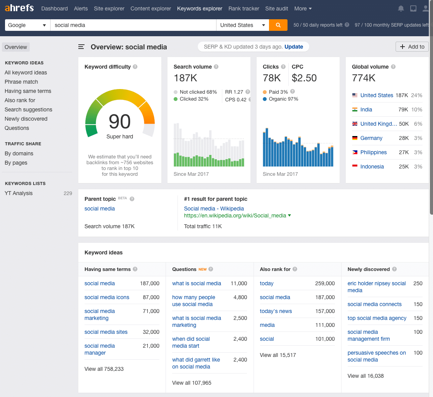
Task: Open the notifications bell
Action: click(x=401, y=8)
